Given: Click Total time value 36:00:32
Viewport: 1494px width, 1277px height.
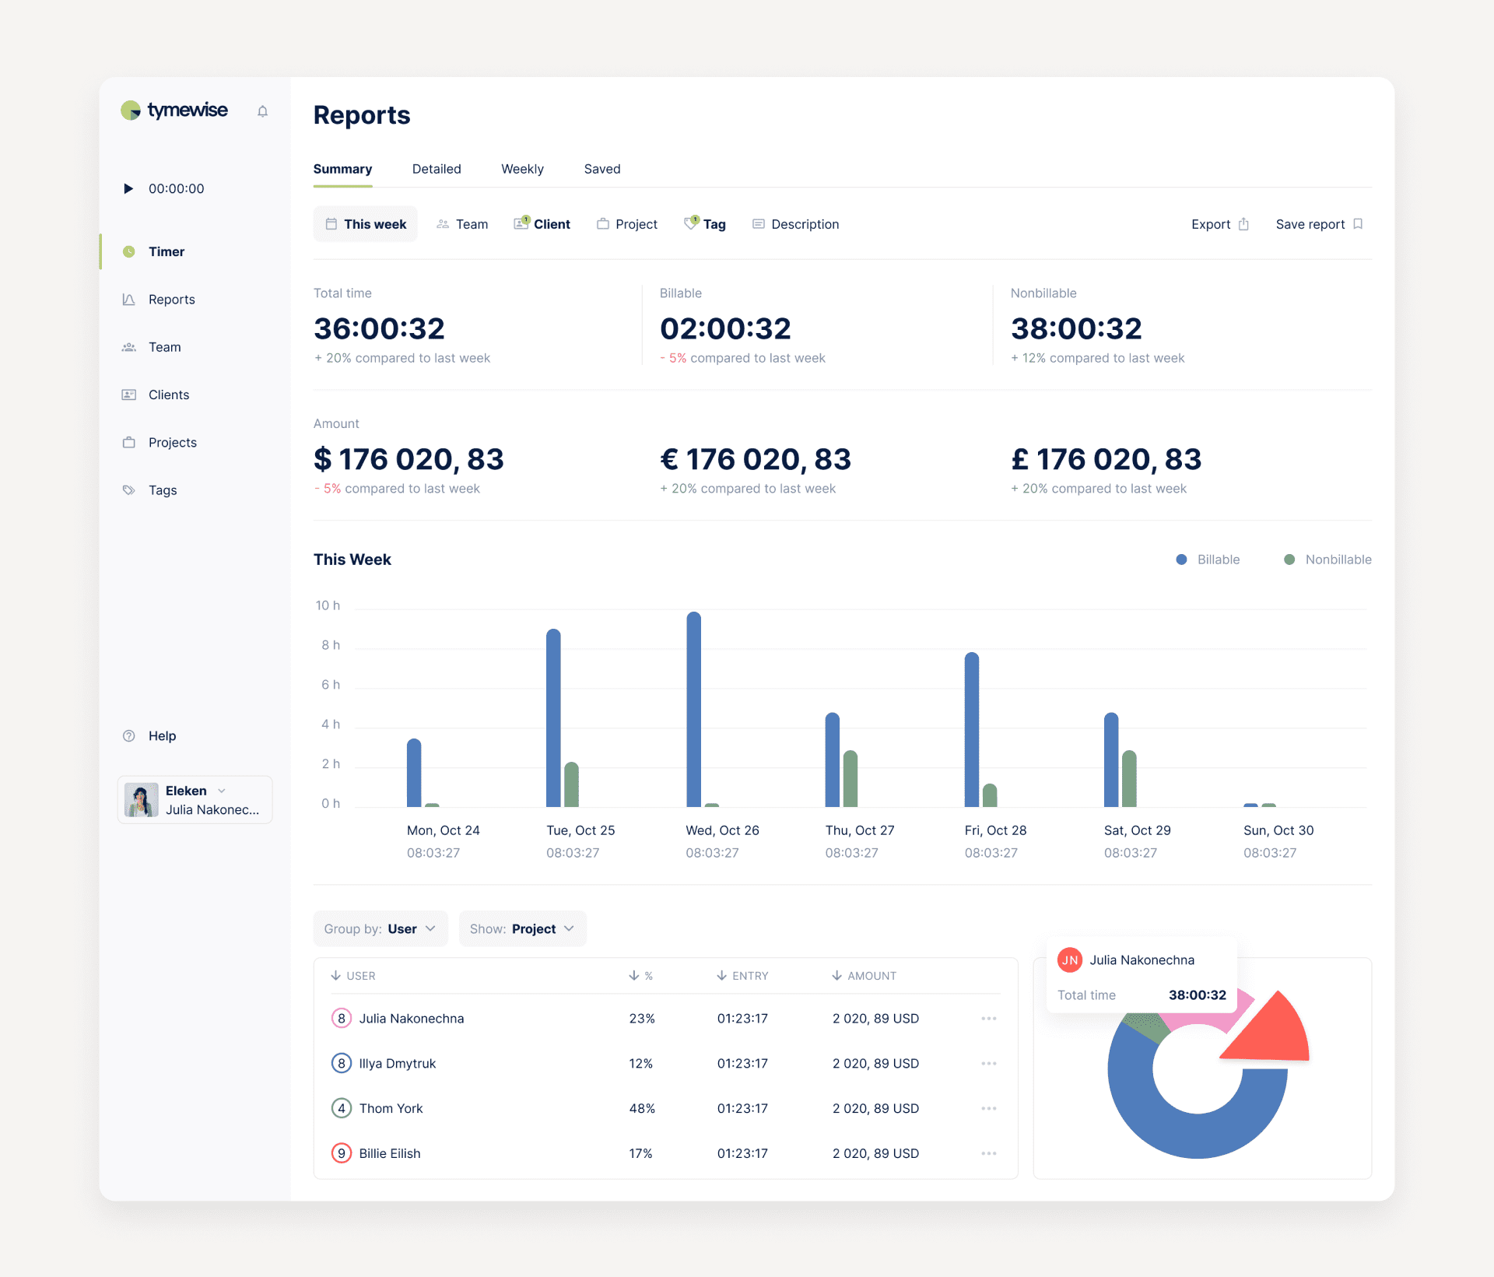Looking at the screenshot, I should (379, 328).
